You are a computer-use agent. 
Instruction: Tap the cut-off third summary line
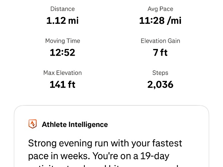pos(104,165)
